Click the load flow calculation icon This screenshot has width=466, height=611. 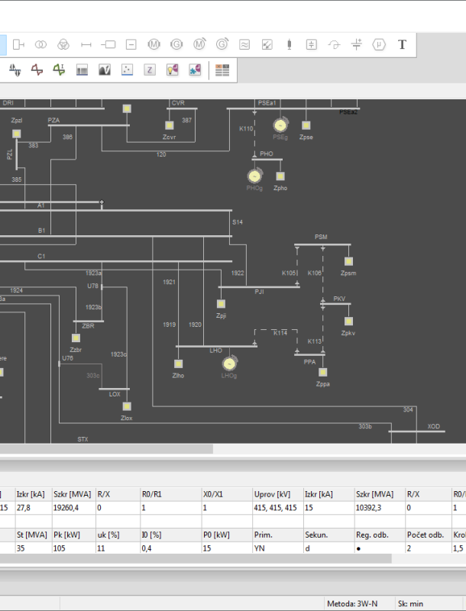(15, 70)
